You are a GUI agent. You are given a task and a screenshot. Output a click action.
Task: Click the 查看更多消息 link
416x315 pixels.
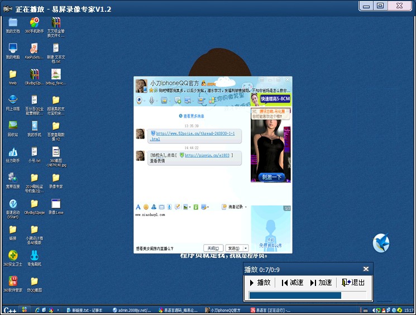(x=192, y=116)
